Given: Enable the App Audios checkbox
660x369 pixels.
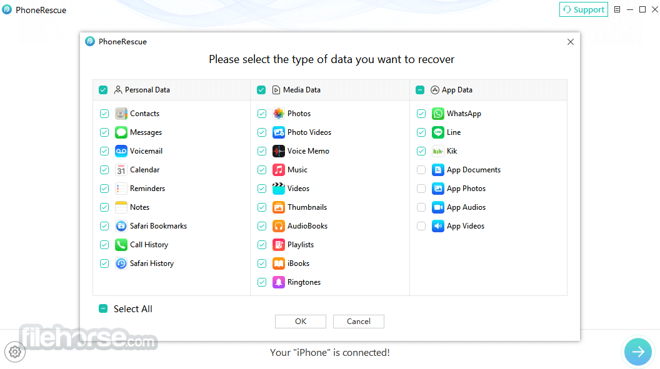Looking at the screenshot, I should point(421,207).
